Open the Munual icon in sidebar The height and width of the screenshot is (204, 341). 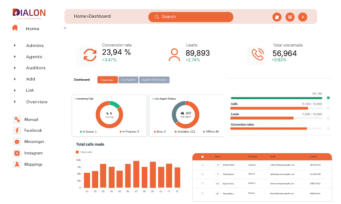point(17,119)
